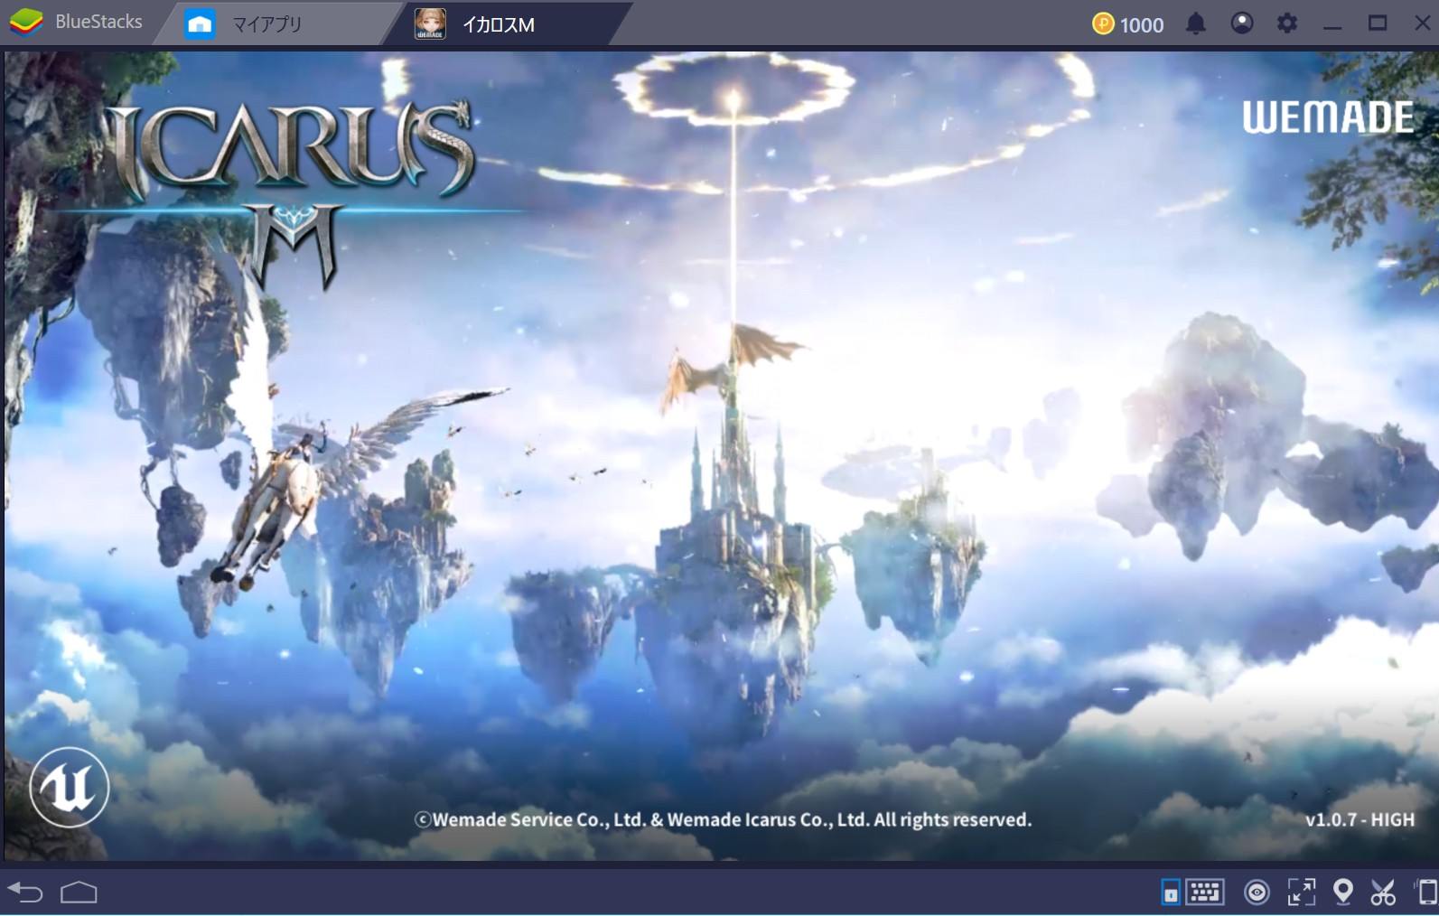Tap the Android back arrow
This screenshot has width=1439, height=916.
pyautogui.click(x=25, y=893)
